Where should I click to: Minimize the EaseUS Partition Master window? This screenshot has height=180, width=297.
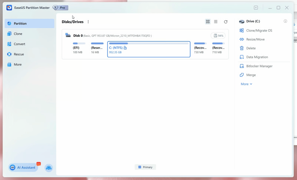coord(270,8)
